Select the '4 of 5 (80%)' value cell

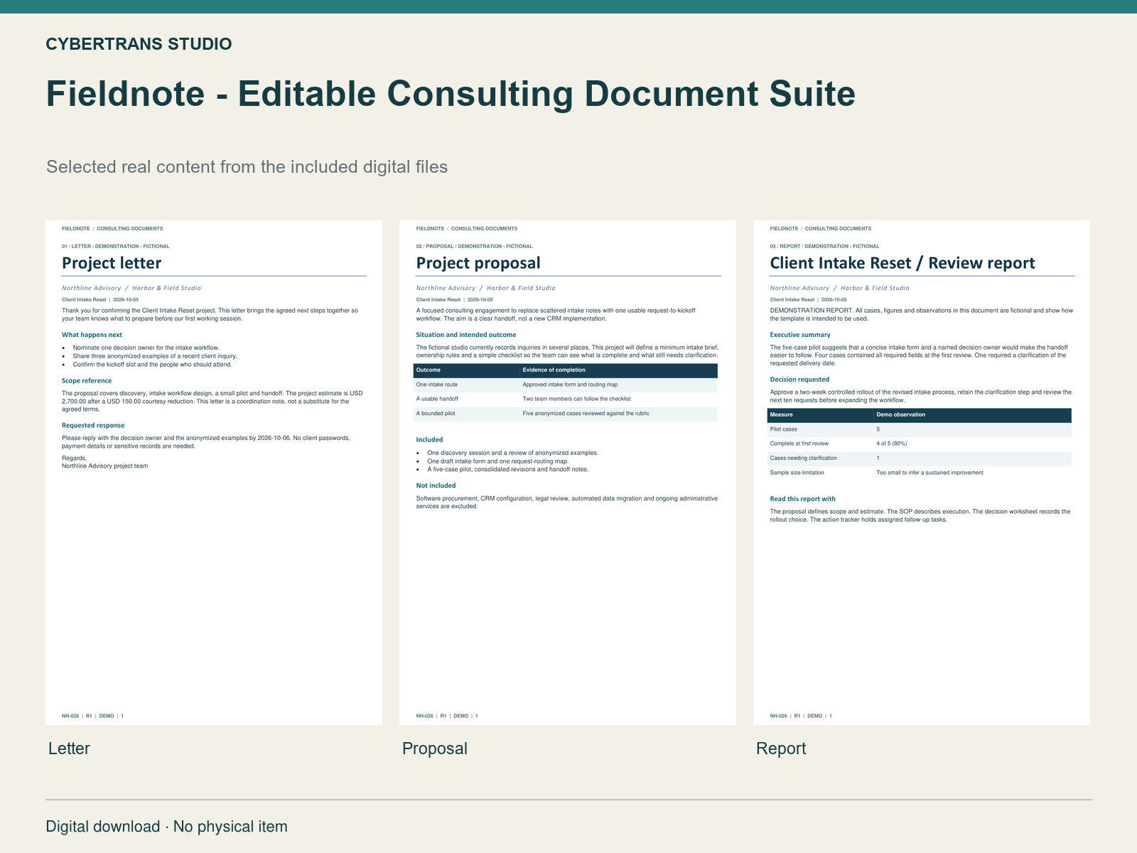pos(973,444)
